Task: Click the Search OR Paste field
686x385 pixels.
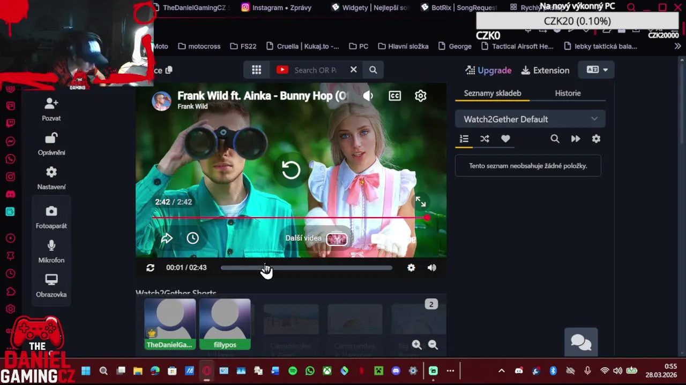Action: 316,70
